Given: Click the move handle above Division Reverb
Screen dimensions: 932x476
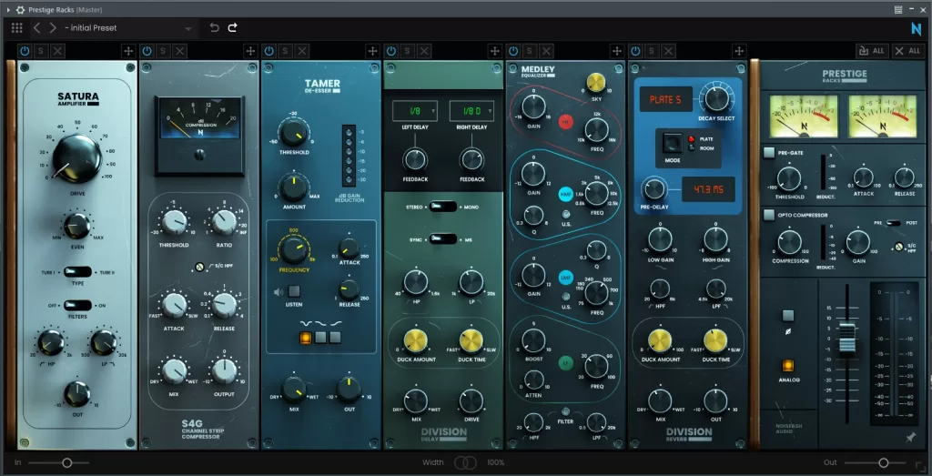Looking at the screenshot, I should tap(739, 51).
